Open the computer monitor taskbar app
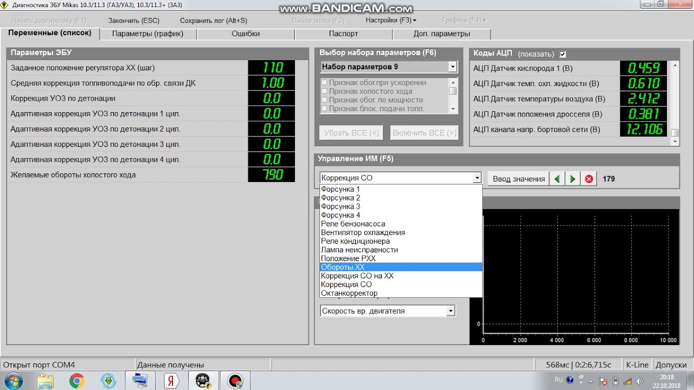The height and width of the screenshot is (390, 694). coord(140,381)
